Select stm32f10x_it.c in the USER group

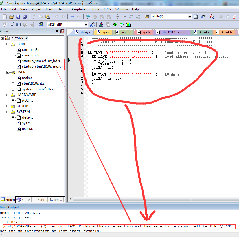point(33,84)
